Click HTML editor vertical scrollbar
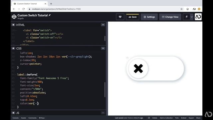Viewport: 213px width, 120px height. coord(105,38)
